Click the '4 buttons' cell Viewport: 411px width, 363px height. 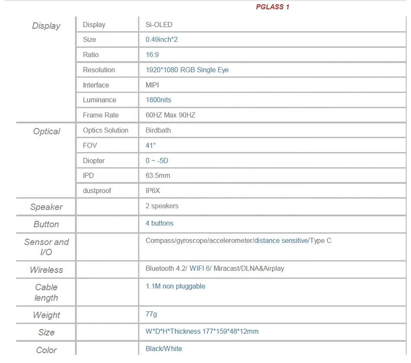tap(159, 223)
